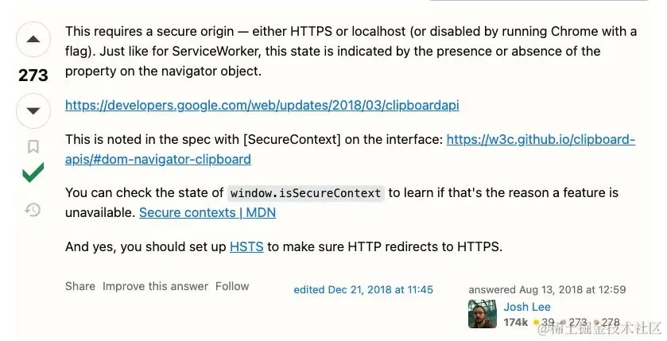
Task: Click the gold badge count indicator
Action: [544, 322]
